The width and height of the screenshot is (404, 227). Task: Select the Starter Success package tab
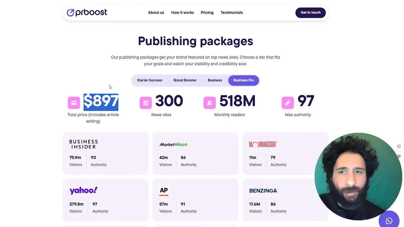[x=150, y=80]
